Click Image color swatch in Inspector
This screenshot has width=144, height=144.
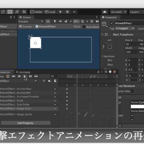(137, 106)
